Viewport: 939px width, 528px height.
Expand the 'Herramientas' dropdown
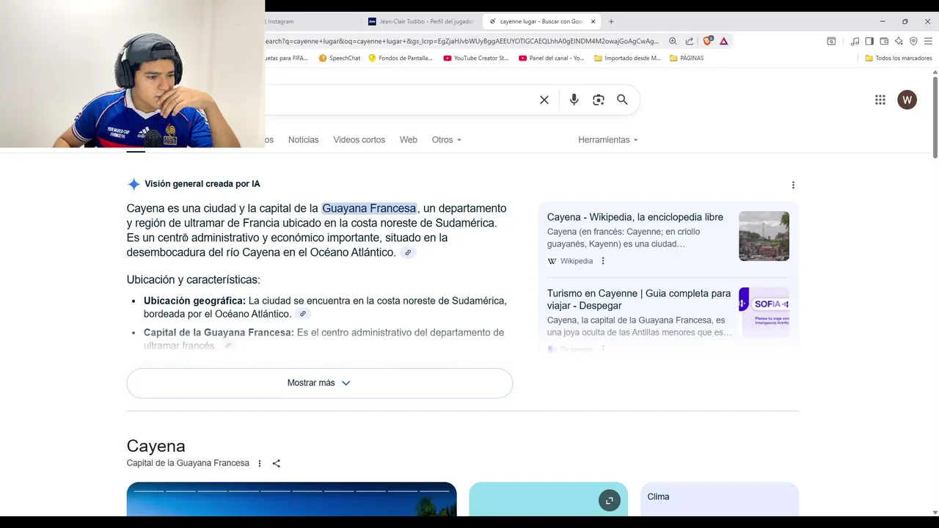click(x=608, y=140)
